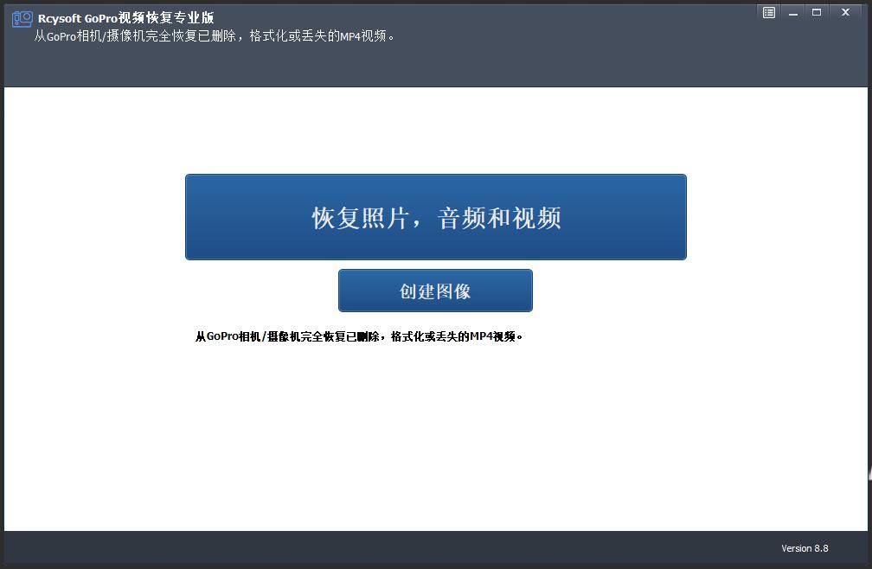Open the menu list icon in title bar

pos(768,12)
